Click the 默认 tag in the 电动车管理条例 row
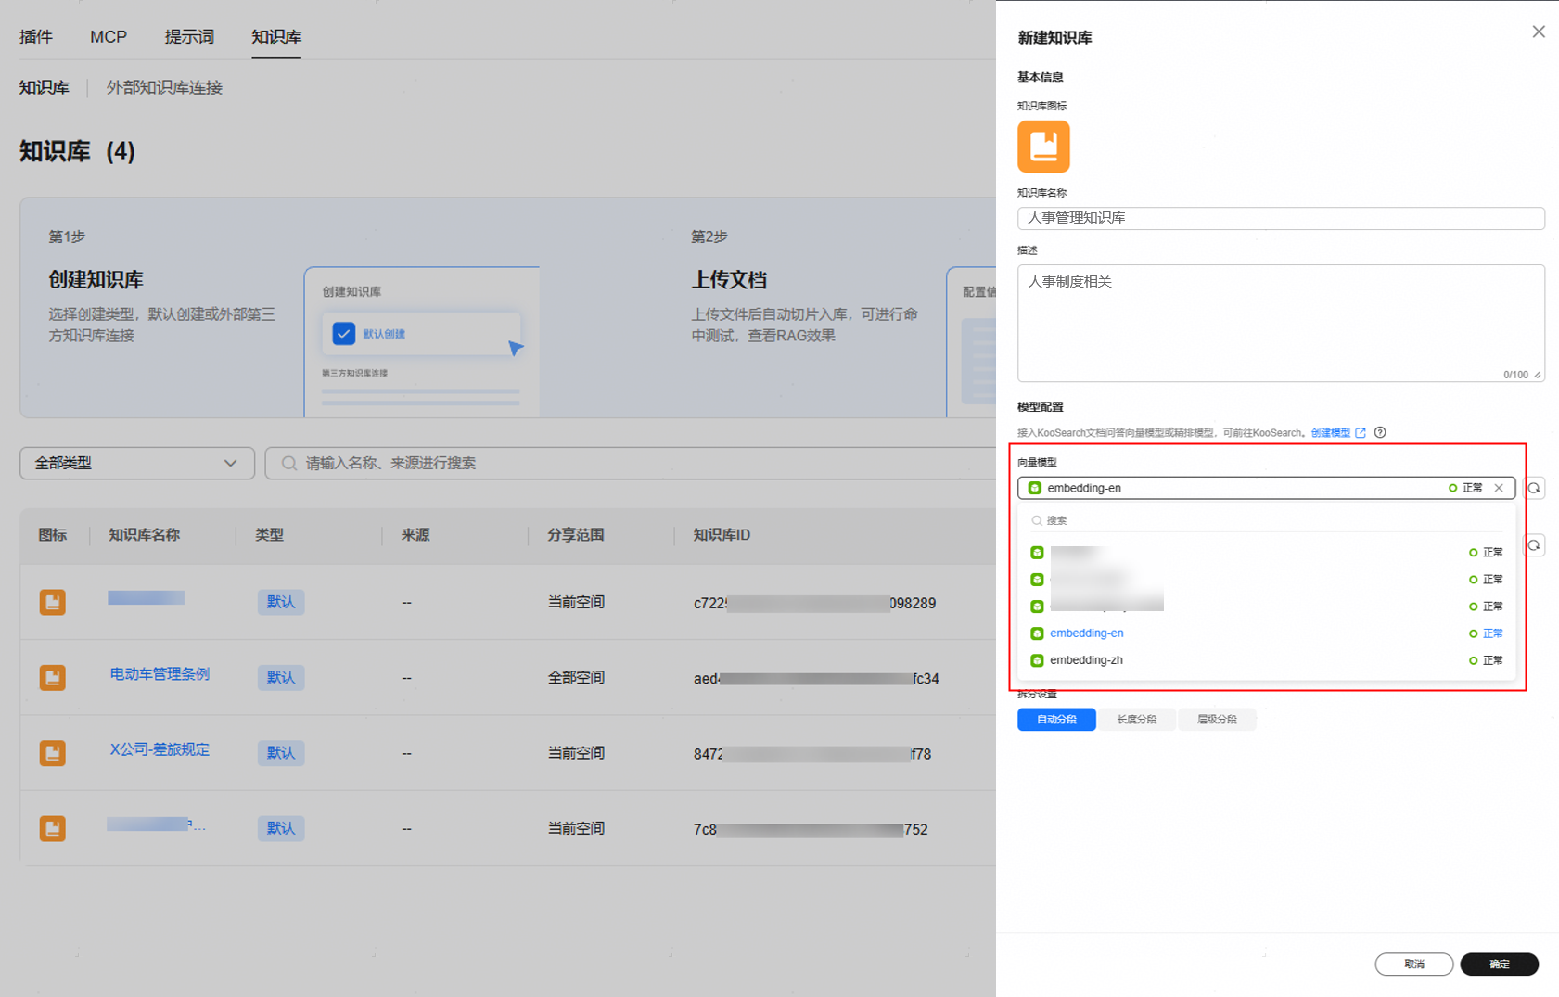Screen dimensions: 1559x997 pyautogui.click(x=281, y=677)
